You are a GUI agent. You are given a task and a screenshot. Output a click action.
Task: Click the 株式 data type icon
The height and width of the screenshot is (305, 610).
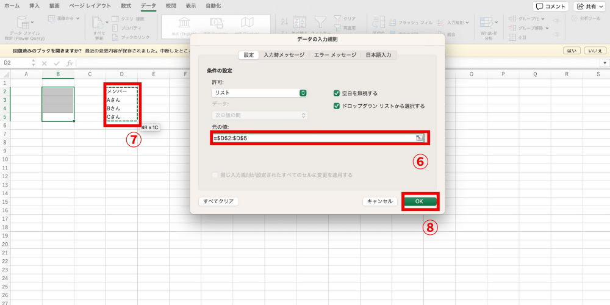pyautogui.click(x=181, y=23)
